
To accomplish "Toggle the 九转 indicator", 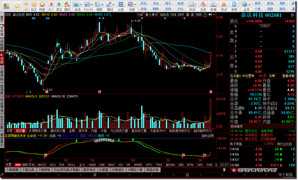I will [140, 15].
